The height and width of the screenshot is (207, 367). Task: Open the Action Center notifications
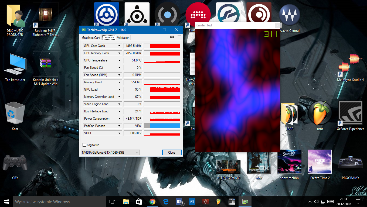coord(358,202)
